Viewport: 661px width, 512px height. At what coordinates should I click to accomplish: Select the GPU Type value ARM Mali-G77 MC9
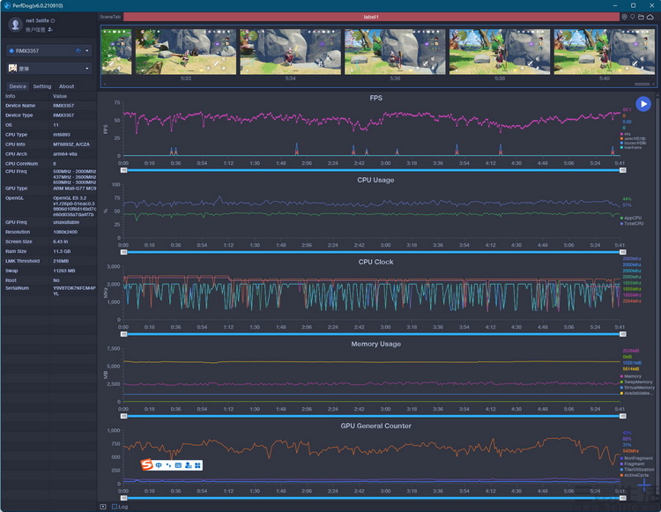click(75, 189)
